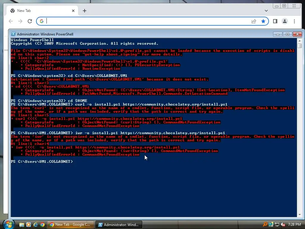Open a new Chrome tab with plus
Image resolution: width=305 pixels, height=229 pixels.
pos(84,11)
